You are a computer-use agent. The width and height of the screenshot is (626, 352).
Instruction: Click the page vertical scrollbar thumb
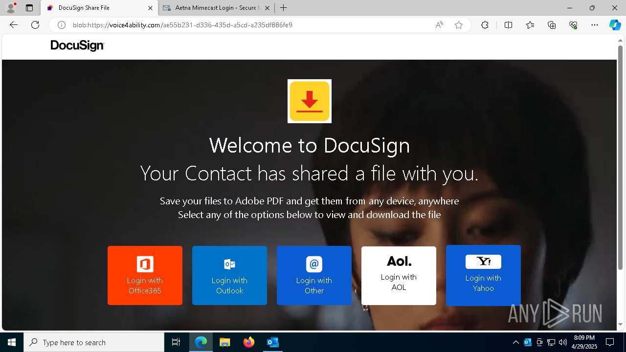[x=621, y=157]
